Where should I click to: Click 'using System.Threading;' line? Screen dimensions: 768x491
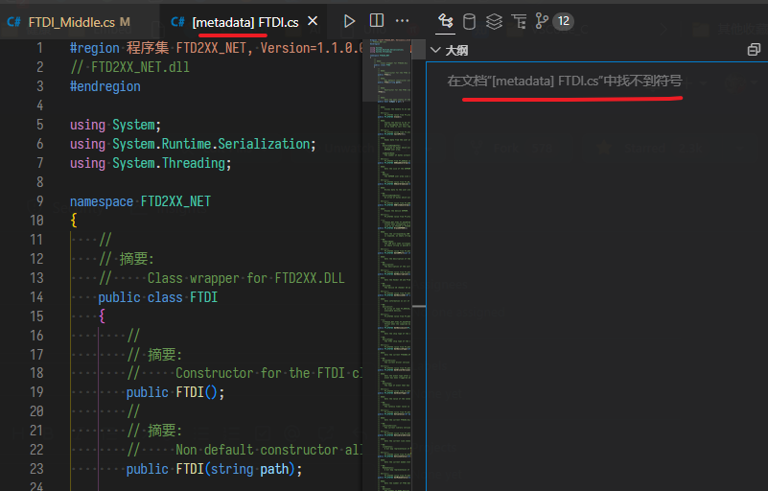151,163
